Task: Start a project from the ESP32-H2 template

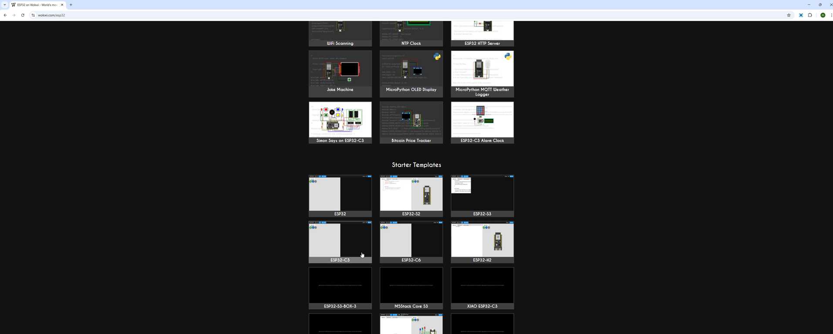Action: (482, 242)
